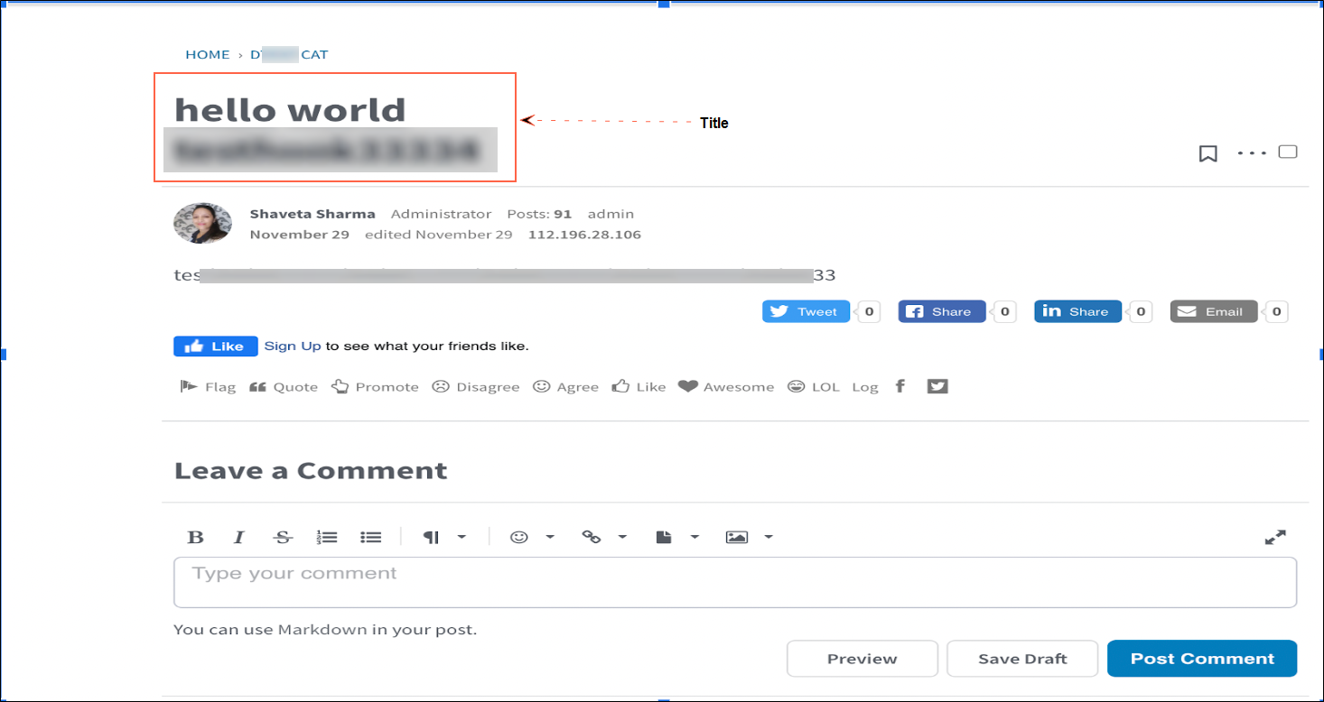
Task: Open the three-dot discussion options menu
Action: [1252, 153]
